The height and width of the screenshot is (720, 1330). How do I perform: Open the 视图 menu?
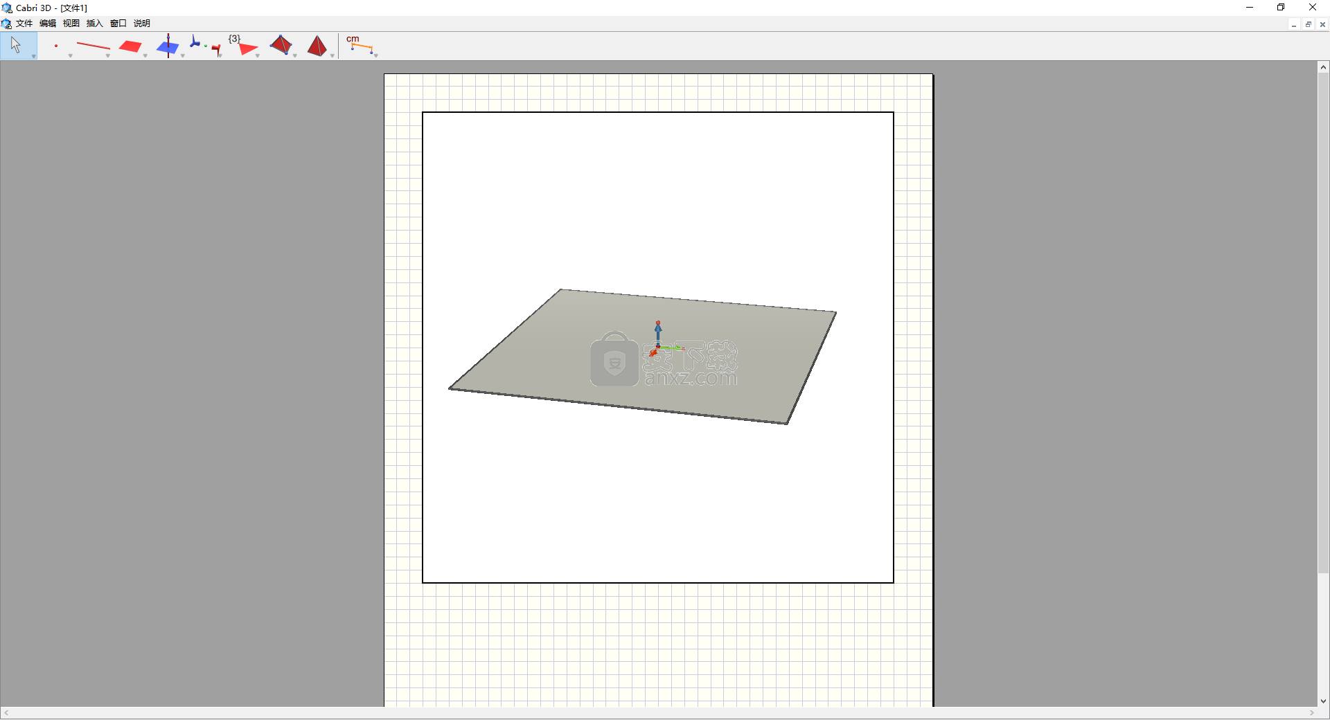tap(71, 24)
